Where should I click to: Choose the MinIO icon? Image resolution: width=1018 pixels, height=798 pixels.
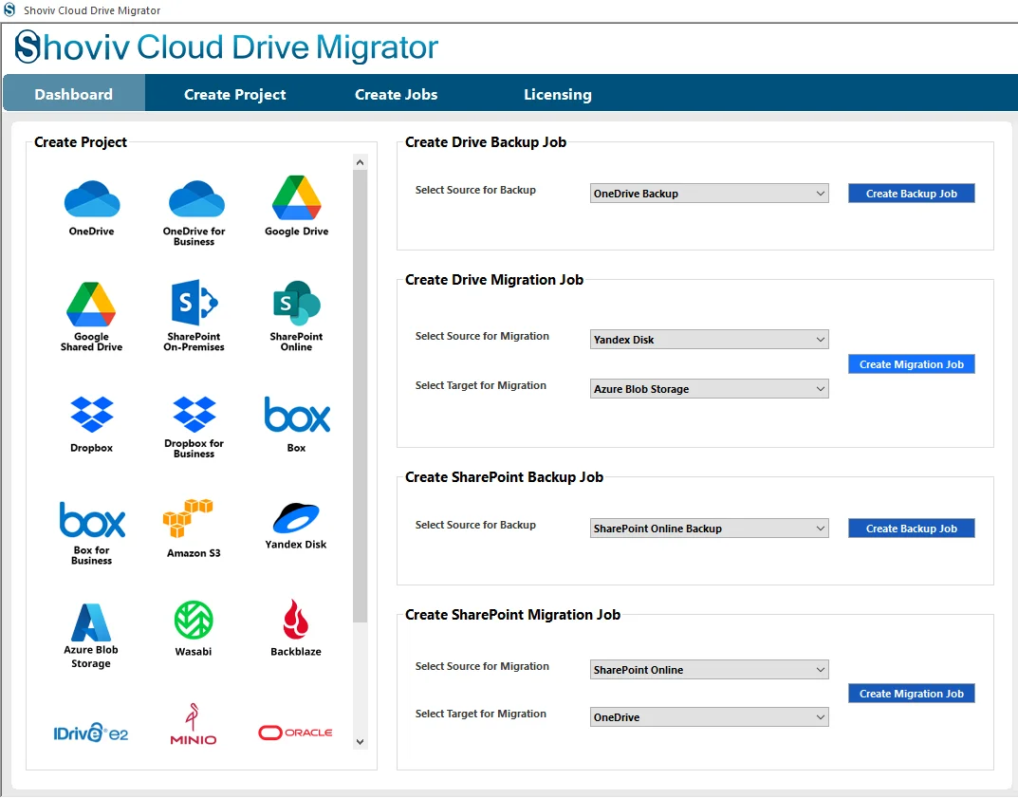(x=194, y=724)
